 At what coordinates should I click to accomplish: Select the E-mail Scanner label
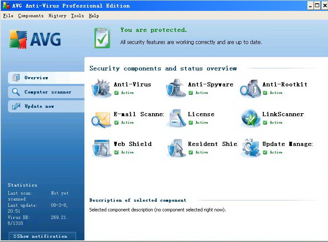[x=139, y=114]
